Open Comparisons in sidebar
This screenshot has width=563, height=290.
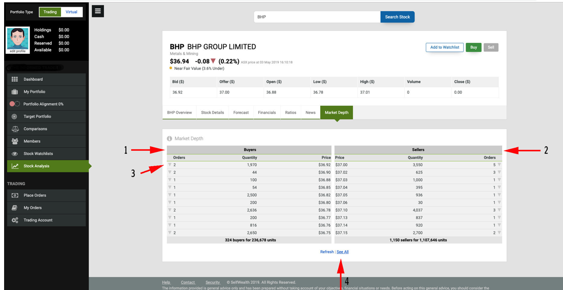click(x=46, y=129)
